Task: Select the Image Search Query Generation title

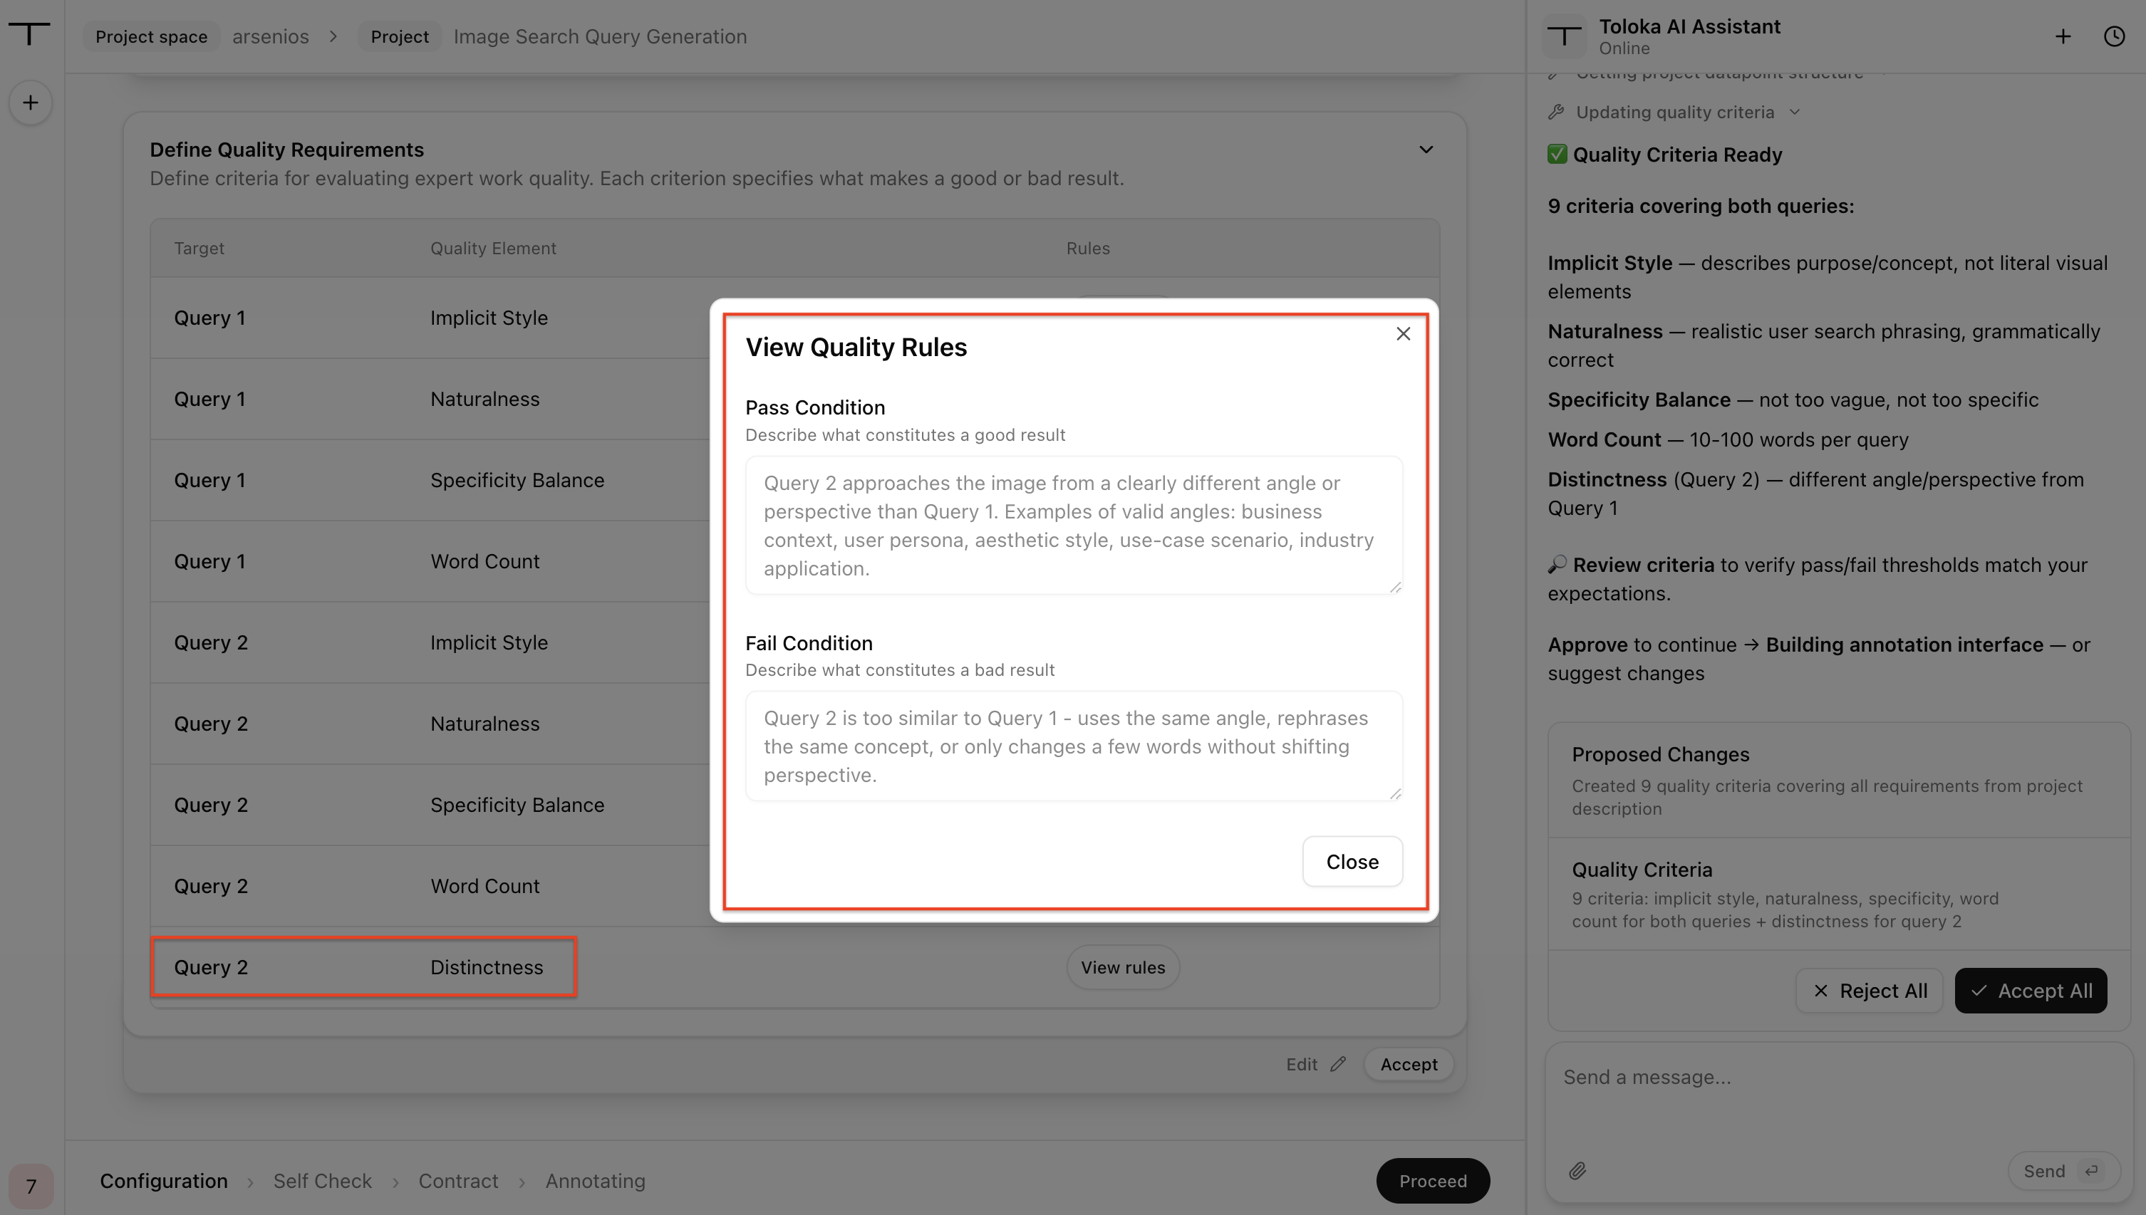Action: point(600,37)
